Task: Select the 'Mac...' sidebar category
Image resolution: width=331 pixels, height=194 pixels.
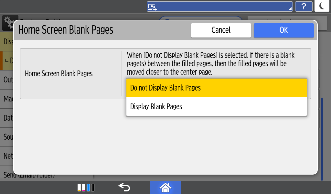Action: (8, 99)
